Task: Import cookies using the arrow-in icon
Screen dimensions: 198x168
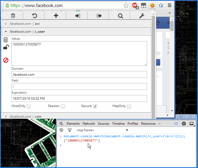Action: 78,16
